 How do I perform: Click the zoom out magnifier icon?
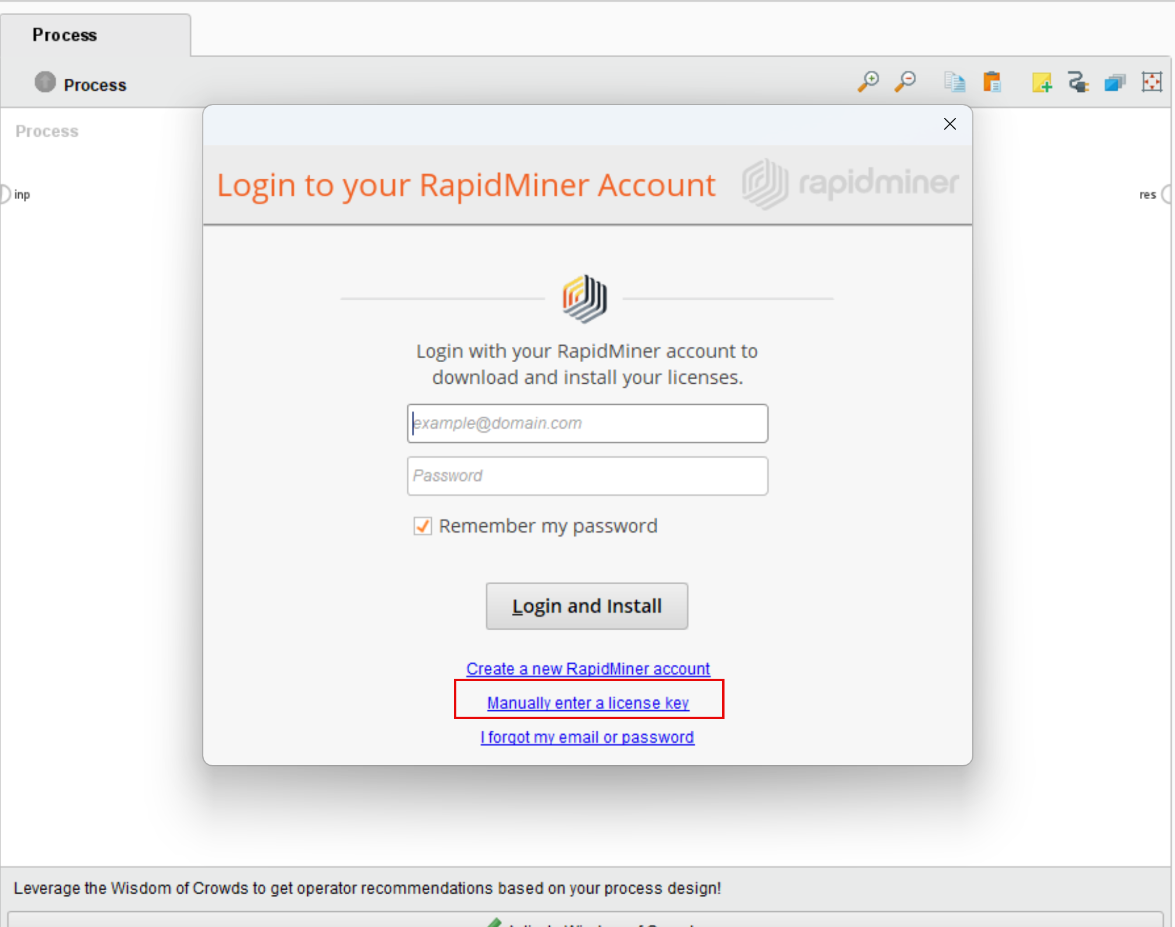(905, 82)
